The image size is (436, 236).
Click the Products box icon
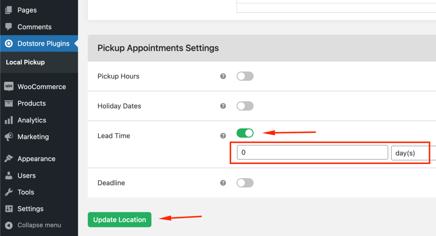[9, 104]
